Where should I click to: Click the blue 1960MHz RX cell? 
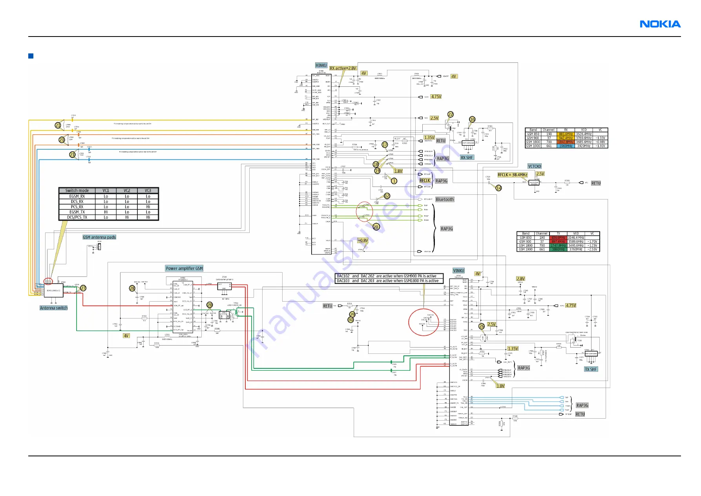point(566,146)
